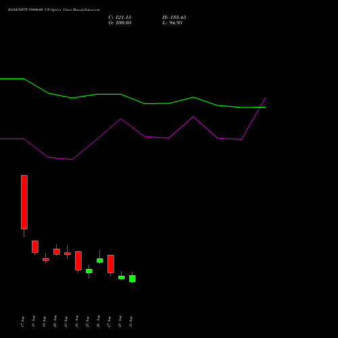
Task: Select the small red 19 Aug candle
Action: pyautogui.click(x=46, y=260)
